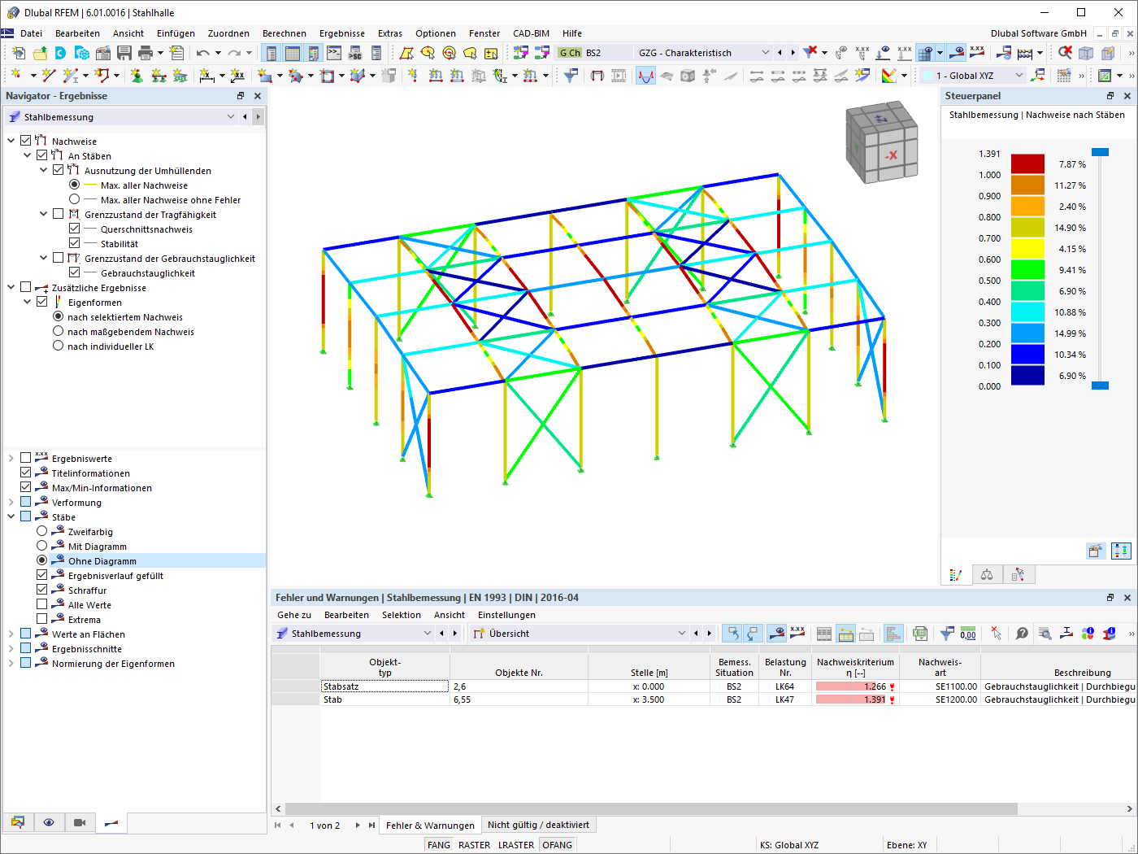Collapse the Zusätzliche Ergebnisse node
Image resolution: width=1138 pixels, height=854 pixels.
point(11,287)
